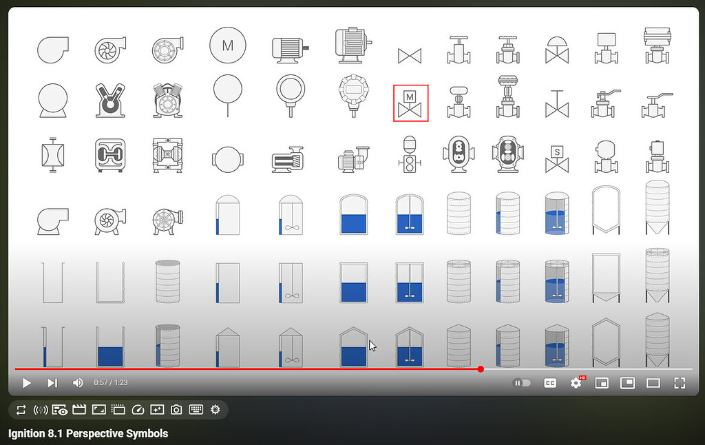This screenshot has height=445, width=705.
Task: Mute the video volume
Action: point(78,383)
